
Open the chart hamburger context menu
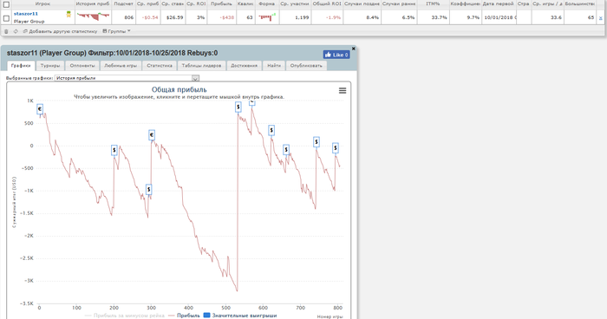(x=343, y=91)
